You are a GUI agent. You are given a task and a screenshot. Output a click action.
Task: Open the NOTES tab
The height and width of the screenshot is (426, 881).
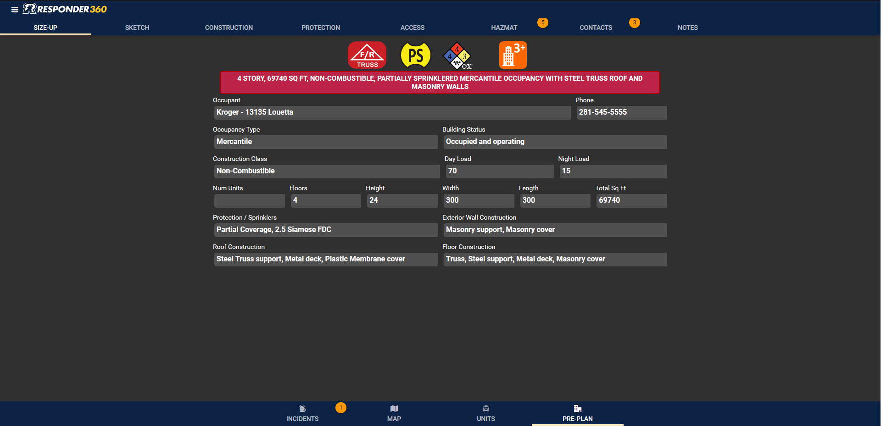click(x=687, y=28)
